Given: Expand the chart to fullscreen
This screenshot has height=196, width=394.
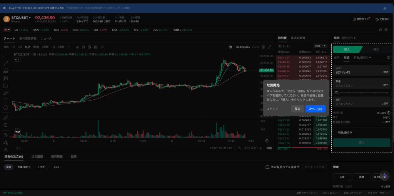Looking at the screenshot, I should [269, 47].
